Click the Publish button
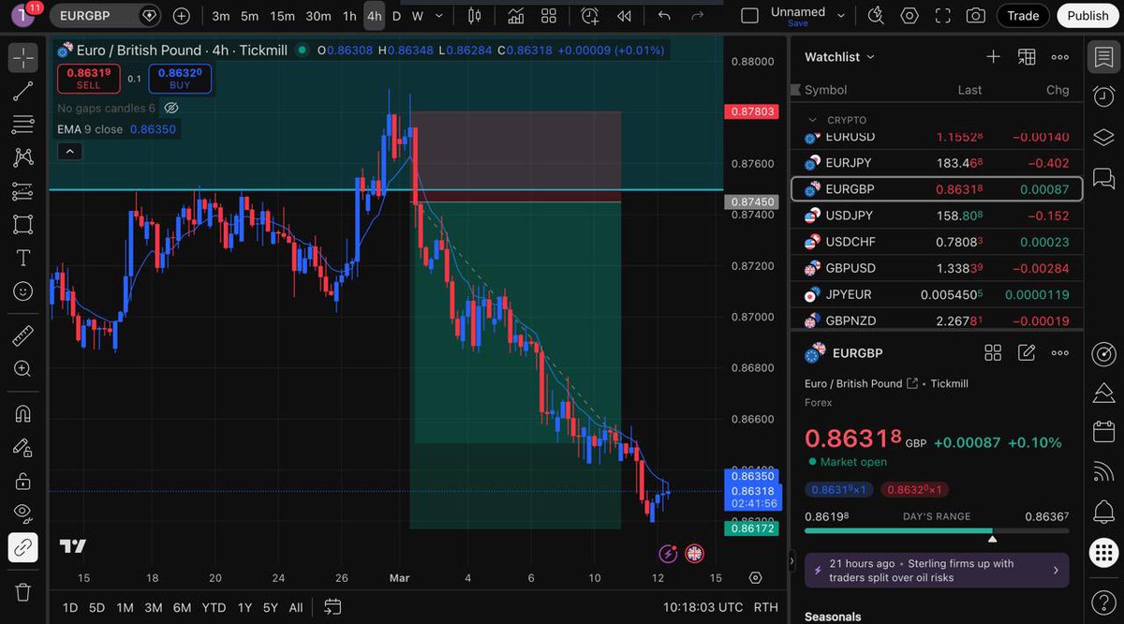Image resolution: width=1124 pixels, height=624 pixels. pos(1087,16)
